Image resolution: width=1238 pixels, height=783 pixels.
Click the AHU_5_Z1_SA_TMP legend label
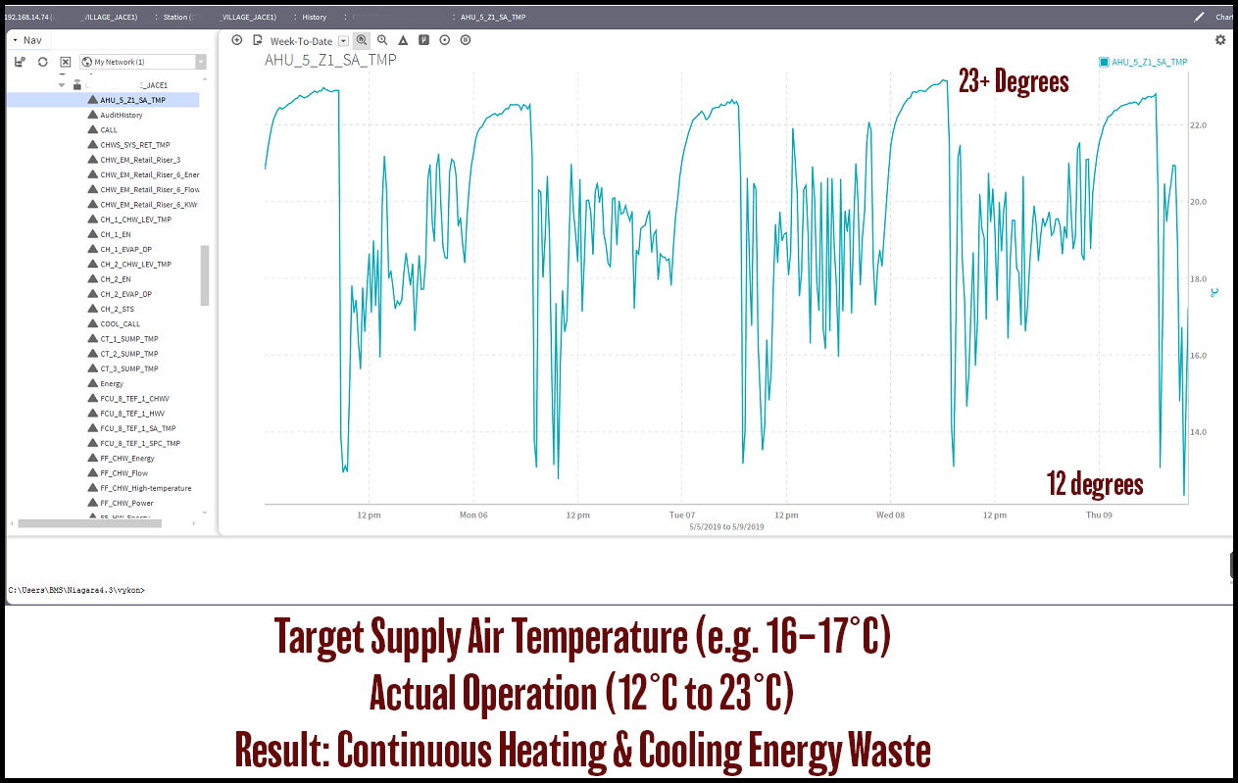click(1150, 62)
